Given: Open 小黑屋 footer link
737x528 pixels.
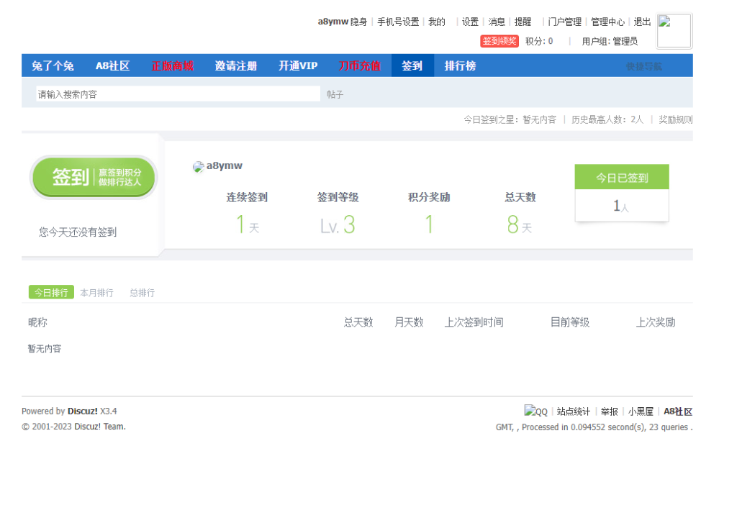Looking at the screenshot, I should coord(641,411).
